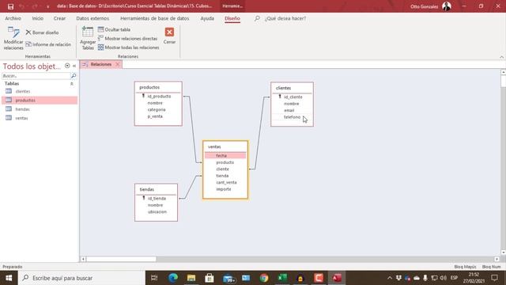Click the horizontal scrollbar right arrow
Viewport: 506px width, 285px height.
point(497,259)
